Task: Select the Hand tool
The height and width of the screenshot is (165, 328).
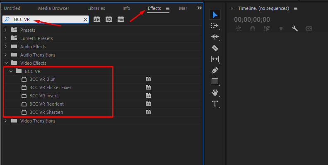Action: pyautogui.click(x=215, y=92)
